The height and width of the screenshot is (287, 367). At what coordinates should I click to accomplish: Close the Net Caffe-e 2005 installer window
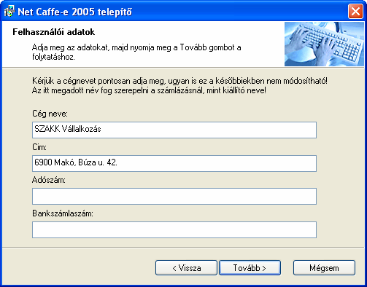(355, 12)
